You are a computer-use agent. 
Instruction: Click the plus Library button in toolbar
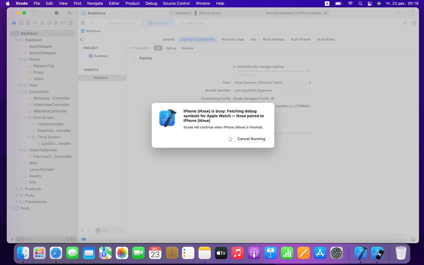point(398,13)
